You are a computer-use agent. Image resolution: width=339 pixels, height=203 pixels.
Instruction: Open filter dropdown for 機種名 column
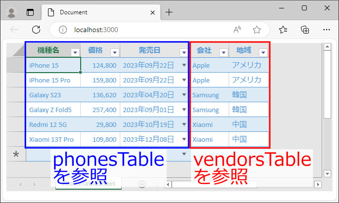coord(75,52)
